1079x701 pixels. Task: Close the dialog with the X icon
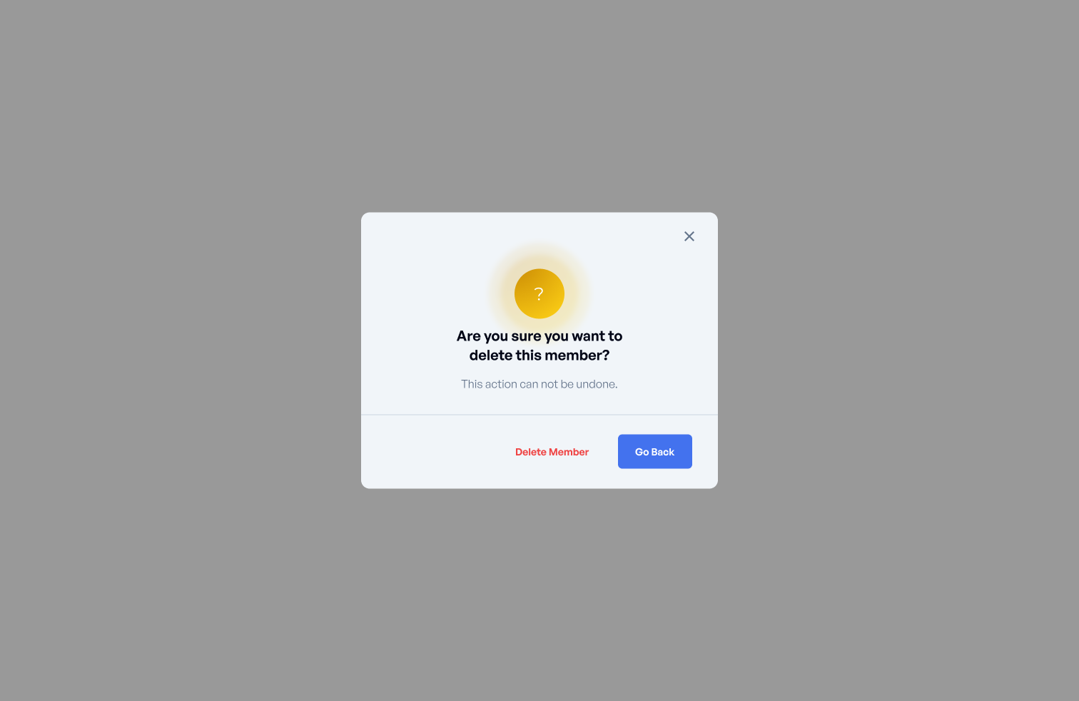coord(689,236)
